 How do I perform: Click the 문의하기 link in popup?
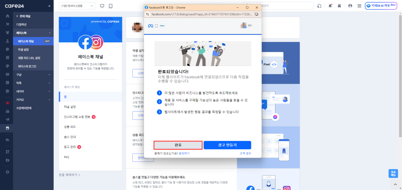184,153
